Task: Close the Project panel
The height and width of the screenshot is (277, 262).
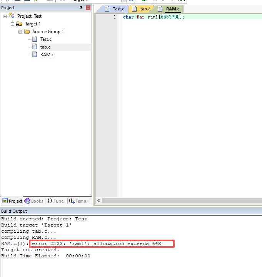Action: click(x=88, y=8)
